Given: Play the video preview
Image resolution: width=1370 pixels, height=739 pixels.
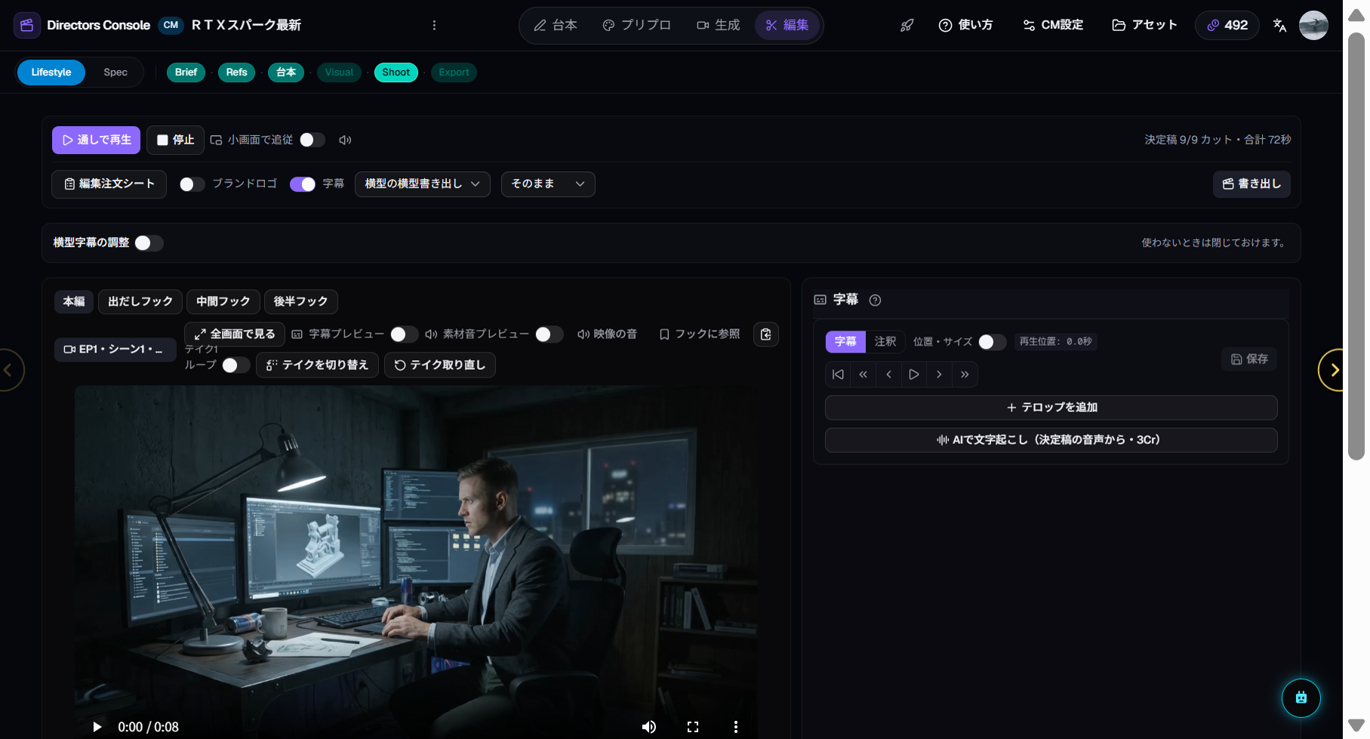Looking at the screenshot, I should (97, 727).
